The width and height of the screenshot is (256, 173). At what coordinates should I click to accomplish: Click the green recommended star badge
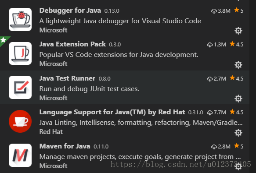click(x=4, y=40)
